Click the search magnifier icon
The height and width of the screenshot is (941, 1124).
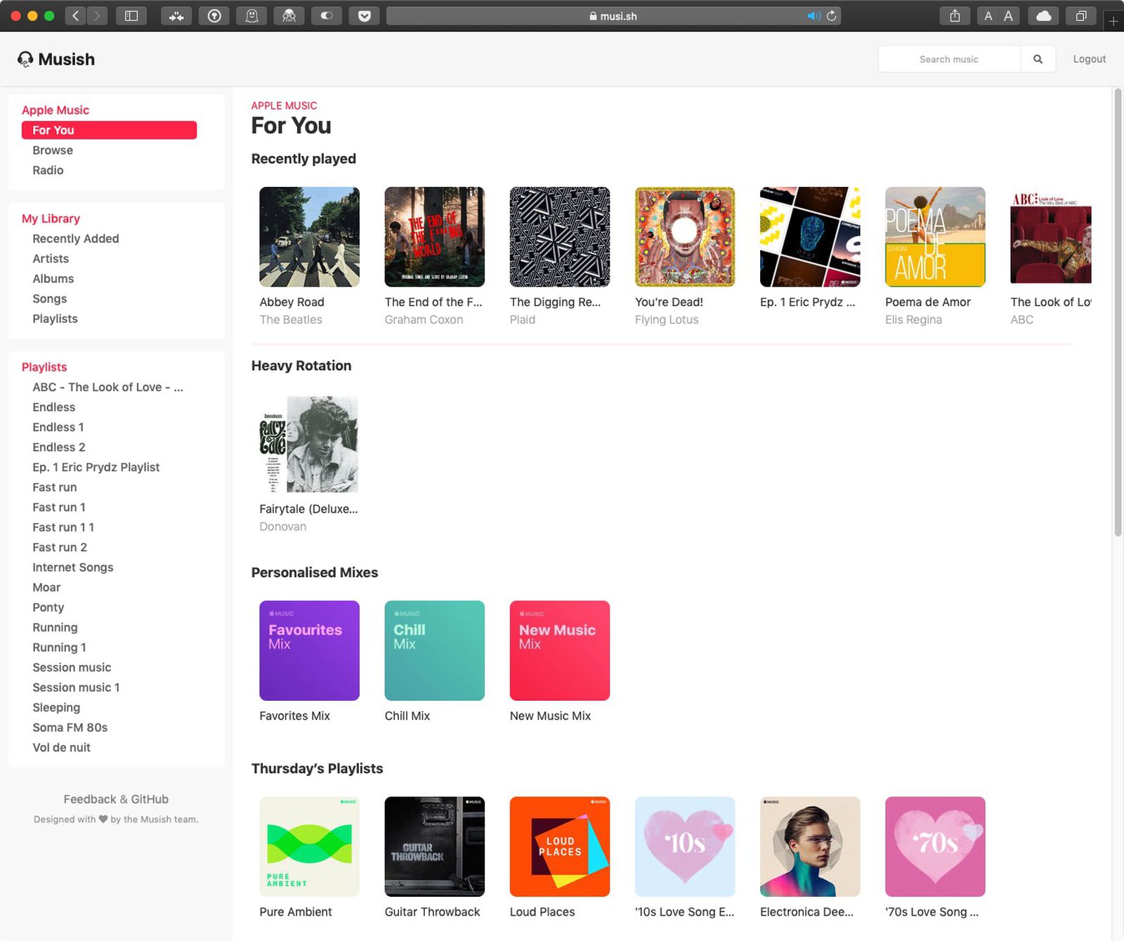click(1038, 59)
